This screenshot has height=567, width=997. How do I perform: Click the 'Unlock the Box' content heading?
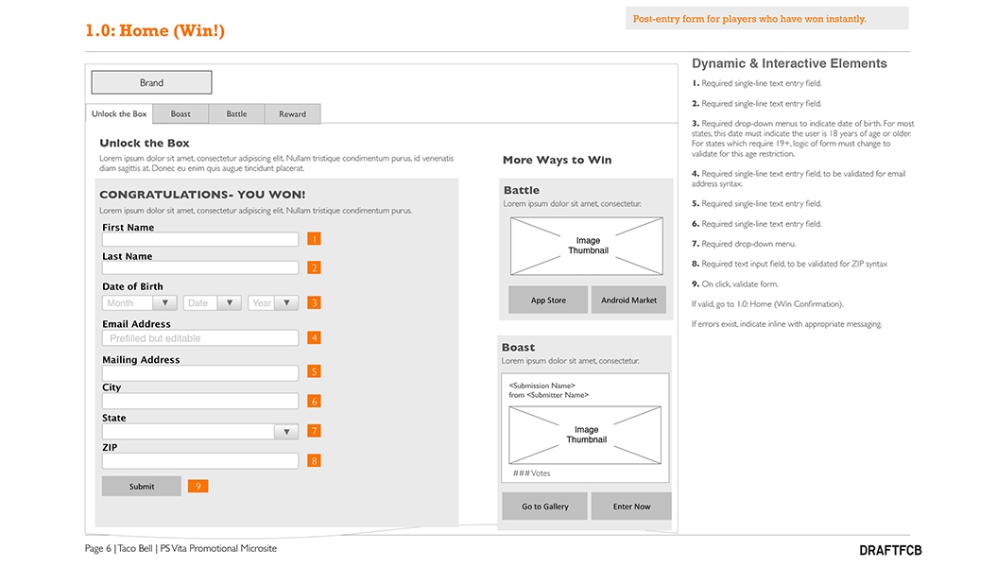(145, 143)
